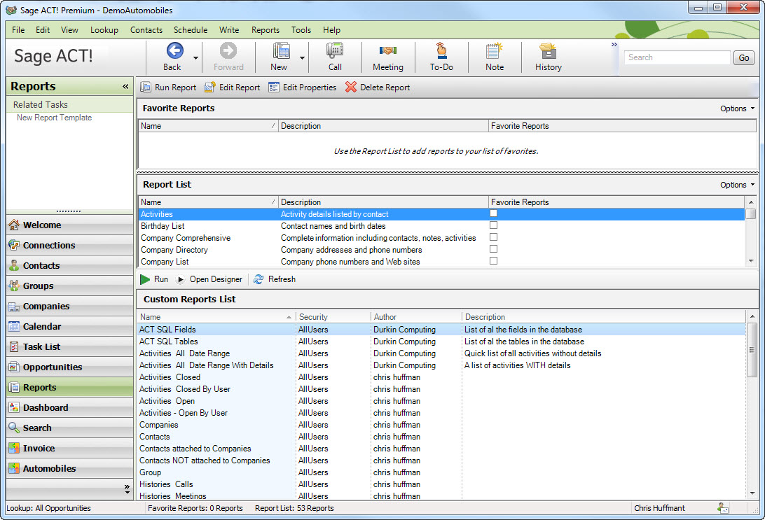Open Companies in the navigation bar
Viewport: 765px width, 520px height.
click(x=69, y=306)
